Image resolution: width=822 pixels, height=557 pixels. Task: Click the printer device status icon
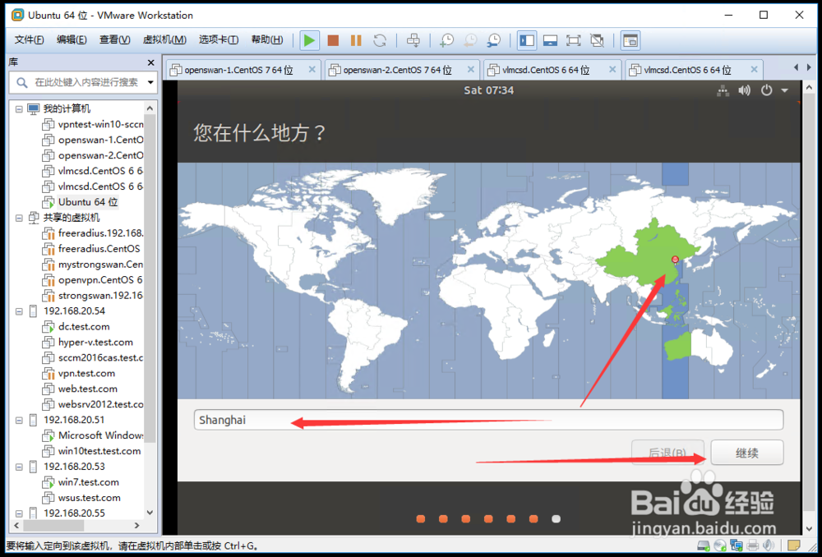(x=753, y=545)
